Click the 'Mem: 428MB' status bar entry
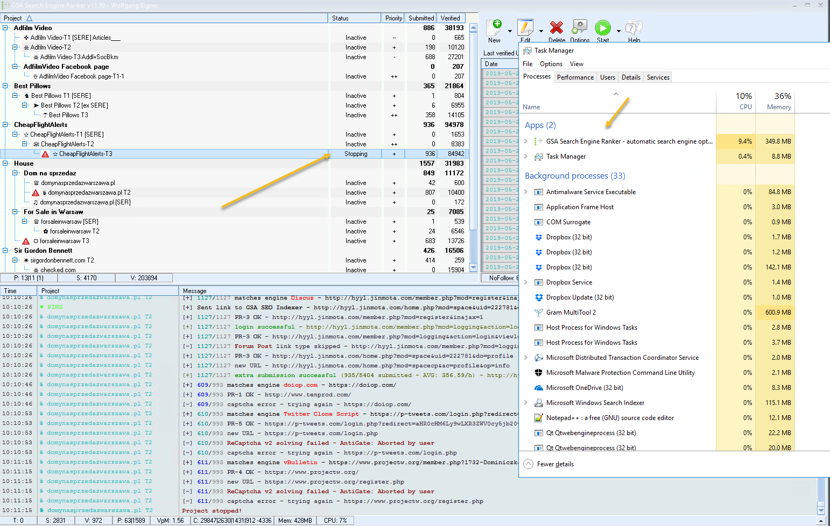Viewport: 830px width, 526px height. [x=295, y=521]
